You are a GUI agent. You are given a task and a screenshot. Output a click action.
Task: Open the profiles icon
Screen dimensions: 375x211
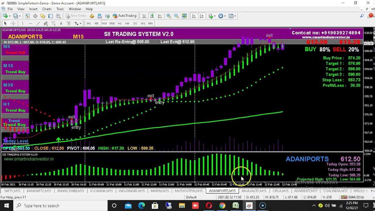[x=16, y=16]
